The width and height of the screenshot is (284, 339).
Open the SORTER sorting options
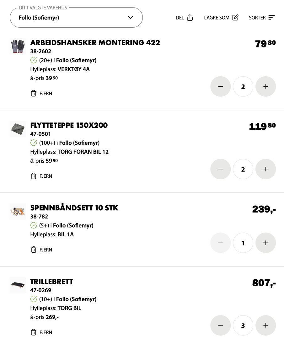(271, 18)
